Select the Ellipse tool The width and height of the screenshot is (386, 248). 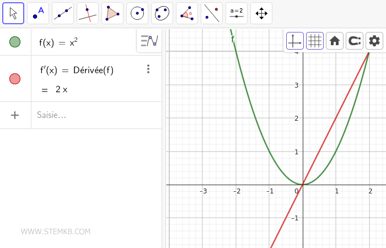click(x=162, y=13)
